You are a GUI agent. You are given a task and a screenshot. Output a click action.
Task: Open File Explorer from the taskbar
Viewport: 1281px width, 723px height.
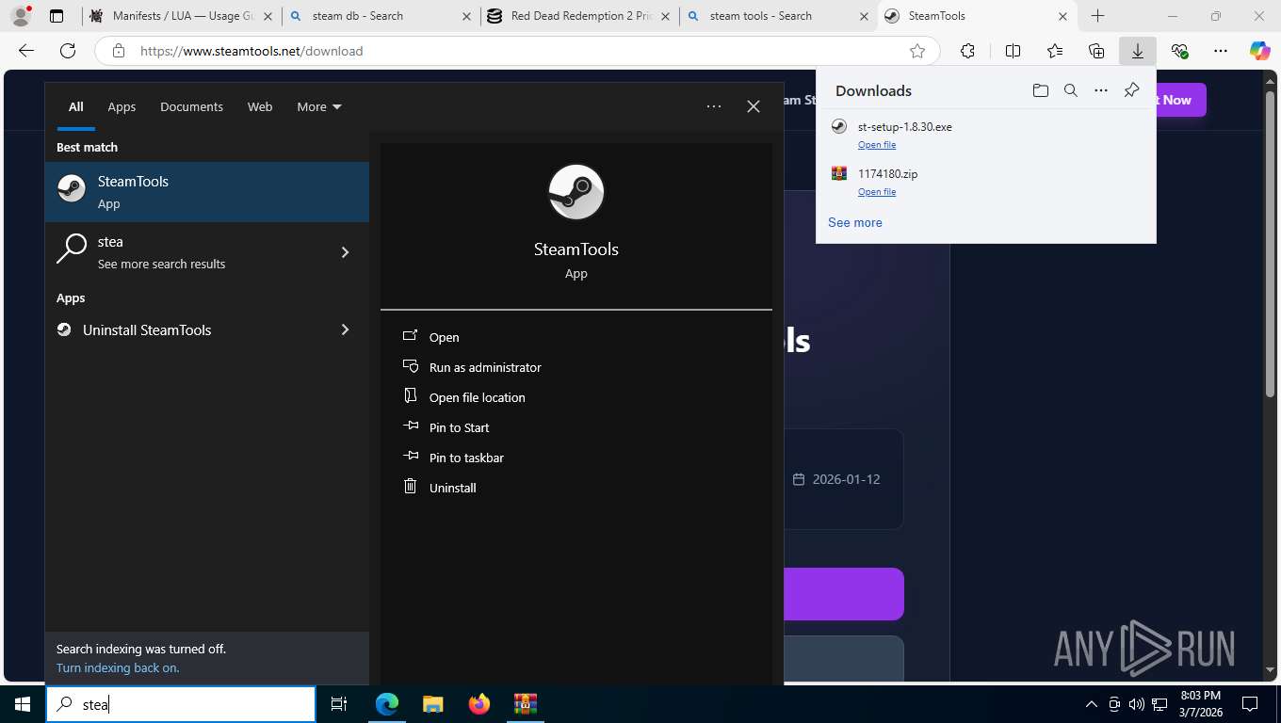[x=433, y=704]
